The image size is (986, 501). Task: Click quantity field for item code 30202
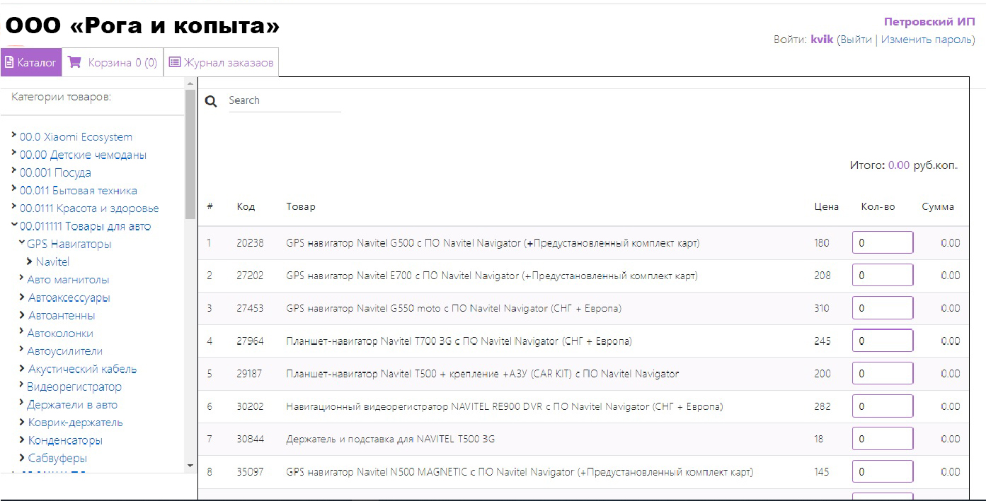882,406
